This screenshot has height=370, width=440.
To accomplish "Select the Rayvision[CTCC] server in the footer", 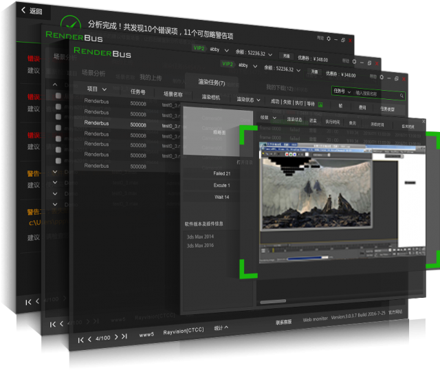I will point(184,331).
